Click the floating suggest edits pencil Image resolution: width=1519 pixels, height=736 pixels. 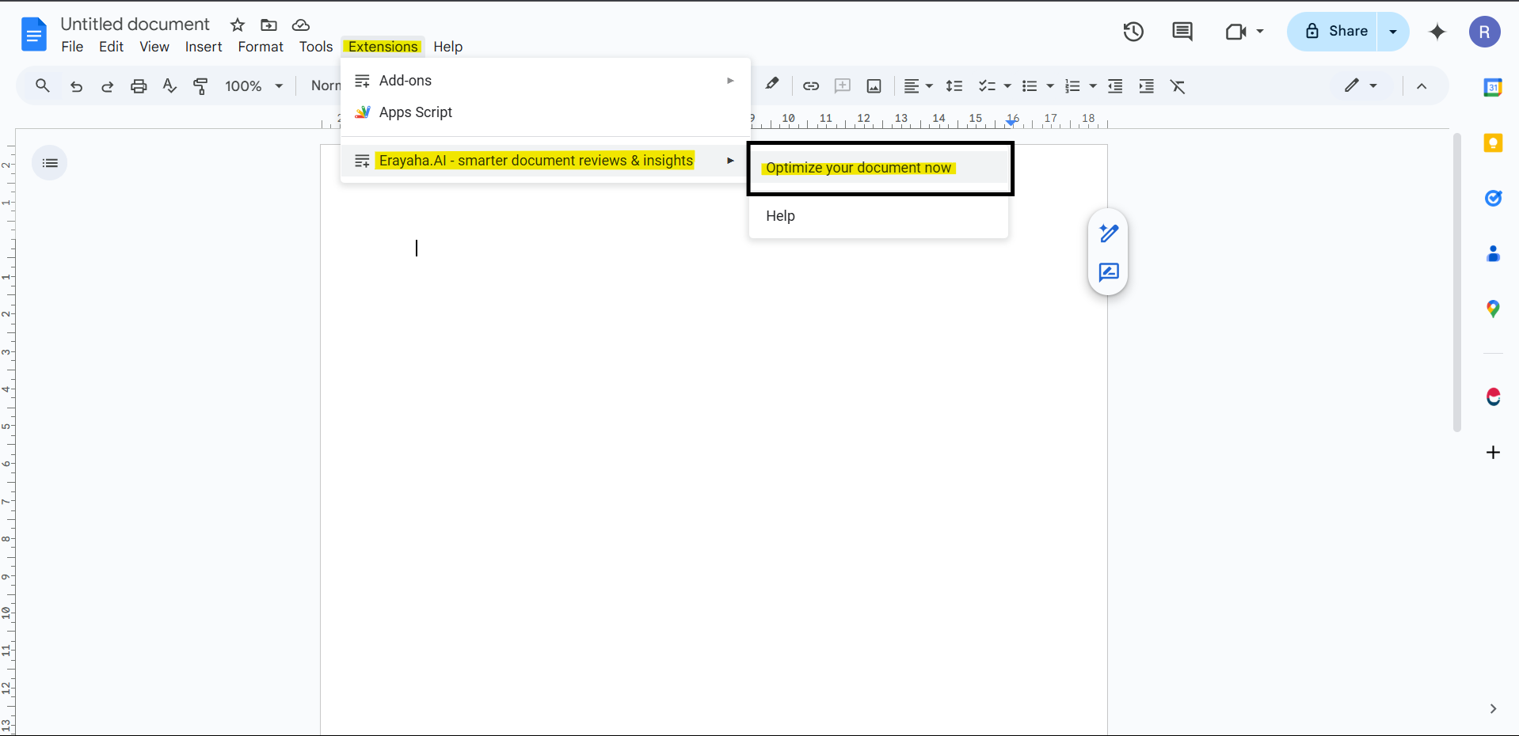pyautogui.click(x=1109, y=233)
